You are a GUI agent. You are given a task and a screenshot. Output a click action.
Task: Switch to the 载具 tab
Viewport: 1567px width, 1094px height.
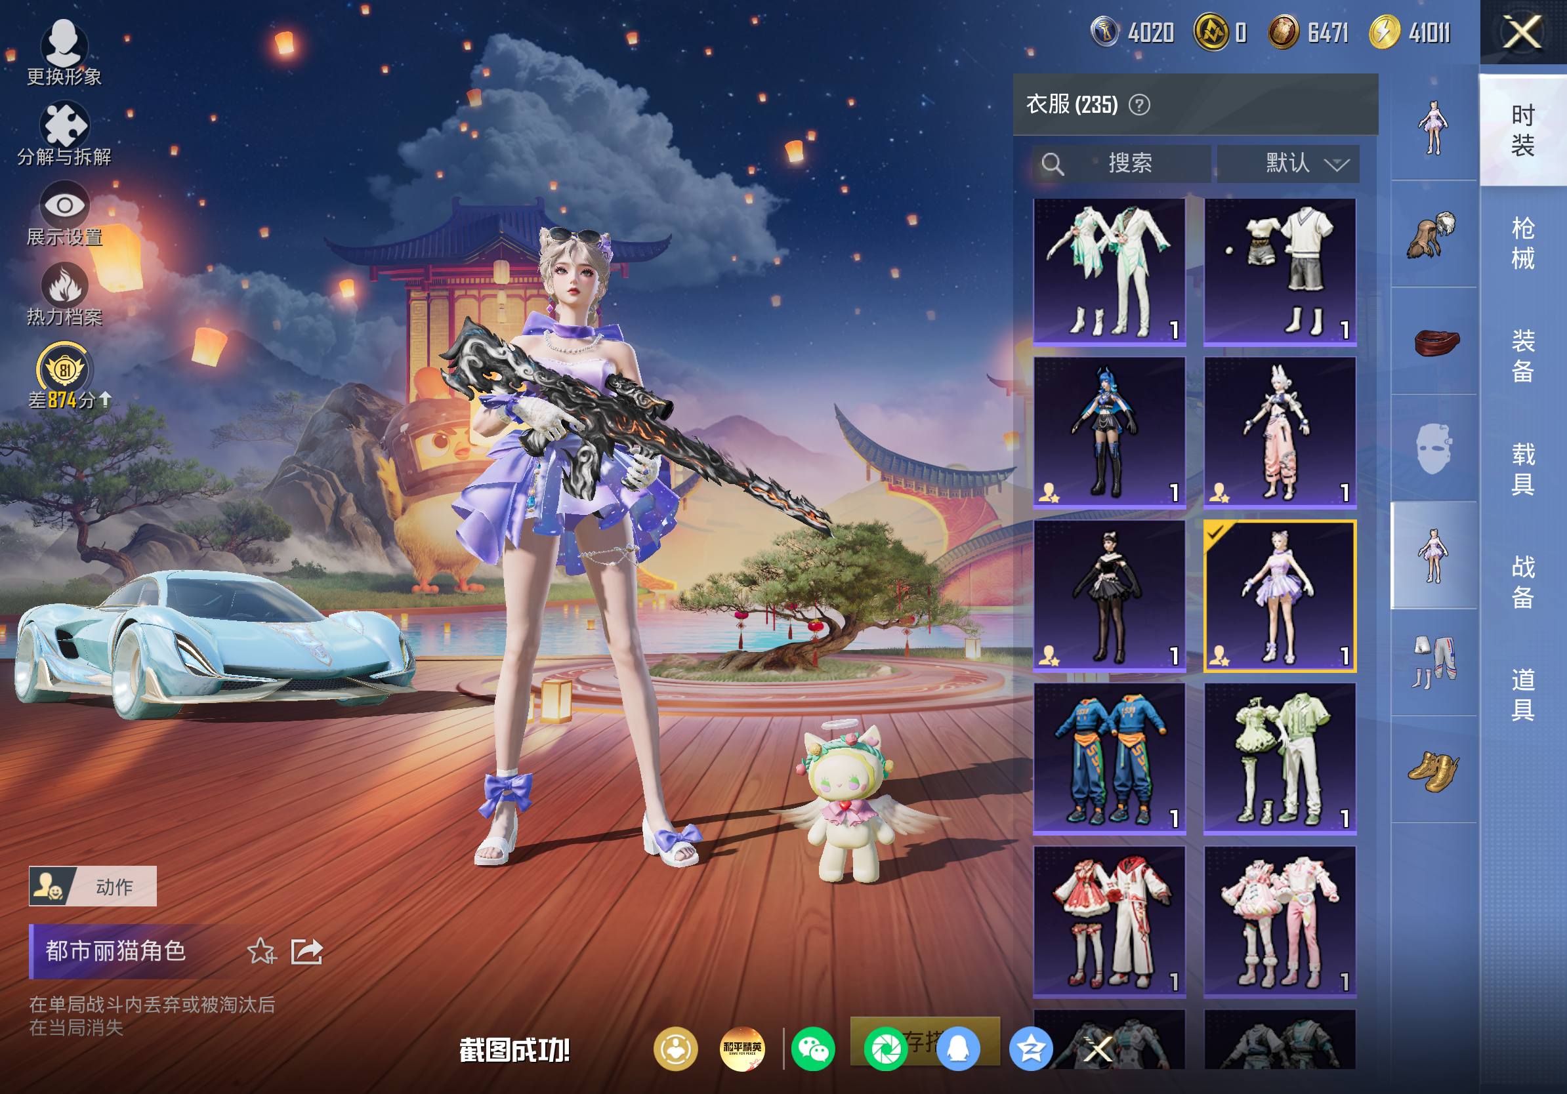click(x=1523, y=468)
